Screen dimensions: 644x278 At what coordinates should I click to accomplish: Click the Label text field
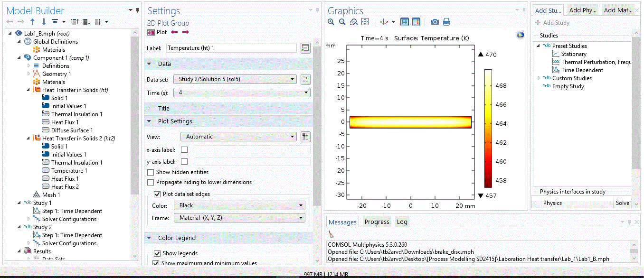pyautogui.click(x=231, y=48)
